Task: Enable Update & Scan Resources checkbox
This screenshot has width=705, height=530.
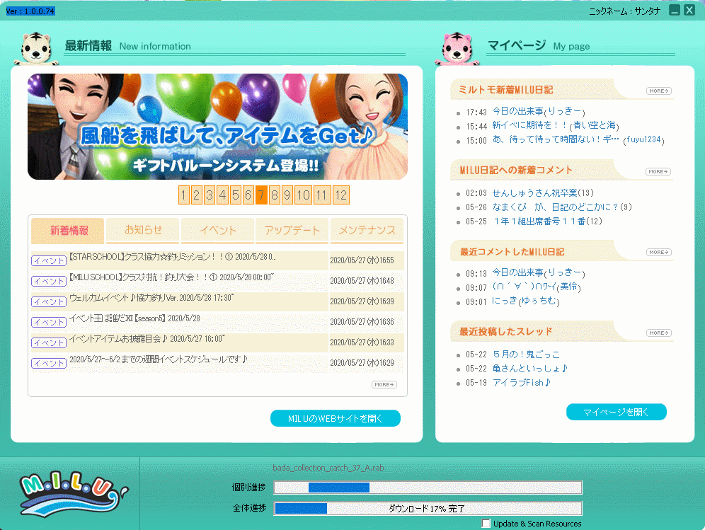Action: click(x=486, y=524)
